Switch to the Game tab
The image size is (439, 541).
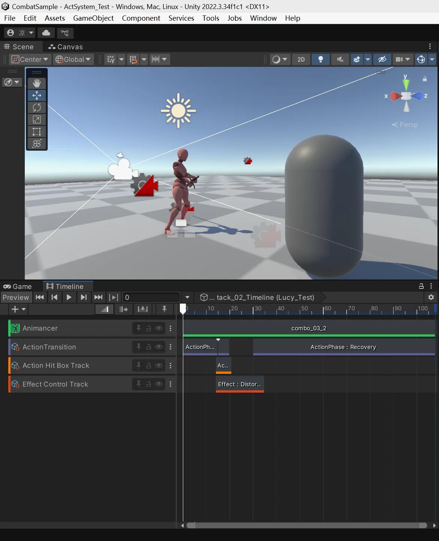18,286
